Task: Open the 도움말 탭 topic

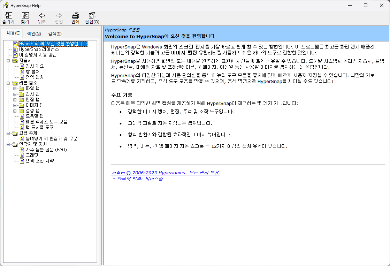Action: [x=35, y=116]
